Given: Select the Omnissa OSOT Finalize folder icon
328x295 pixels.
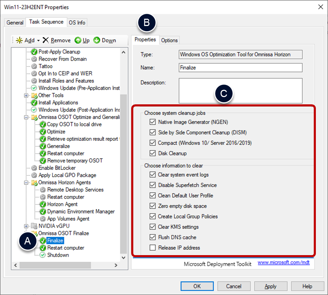Looking at the screenshot, I should point(34,233).
